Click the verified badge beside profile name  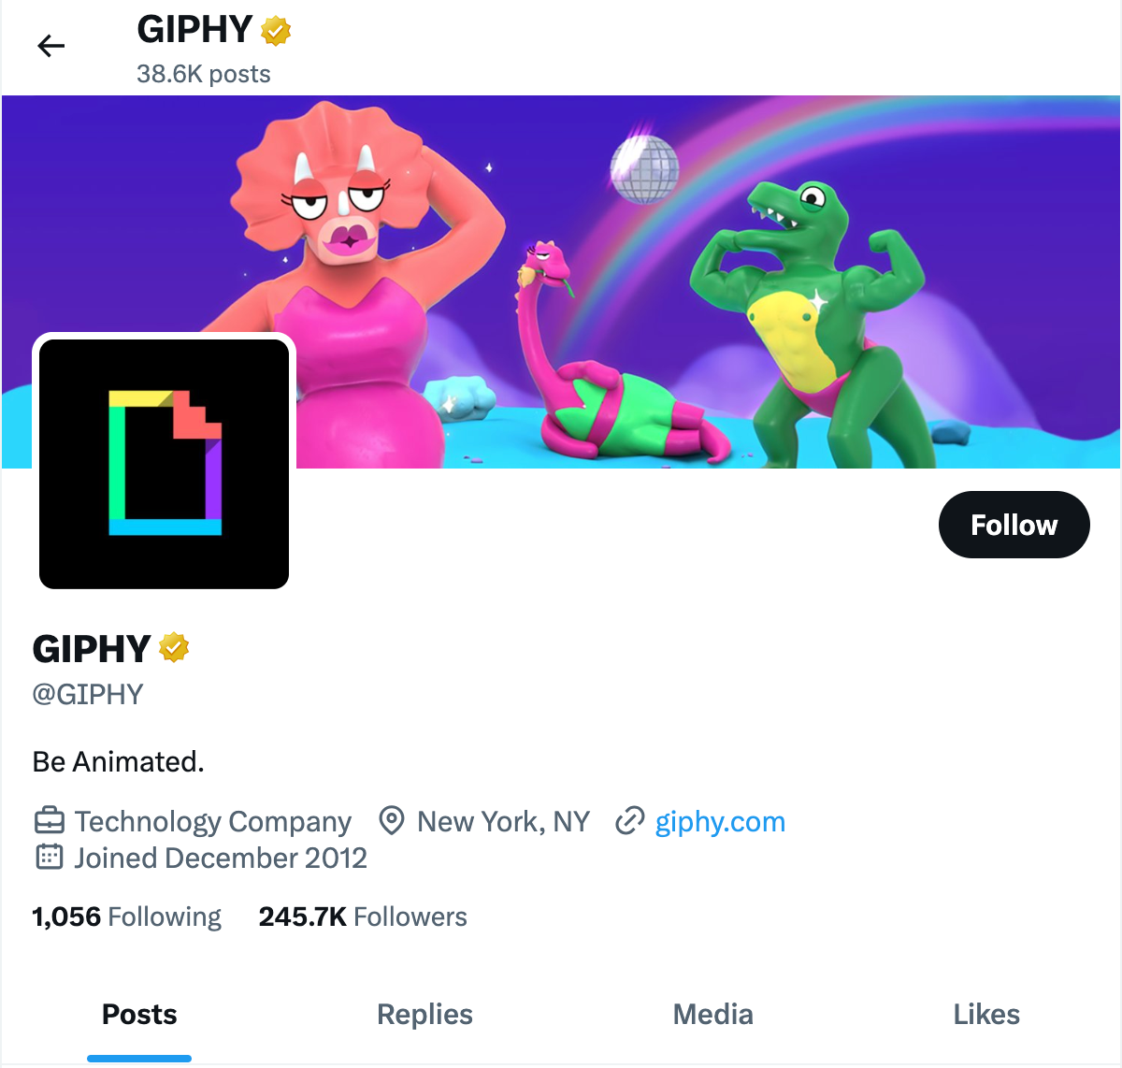[x=174, y=647]
